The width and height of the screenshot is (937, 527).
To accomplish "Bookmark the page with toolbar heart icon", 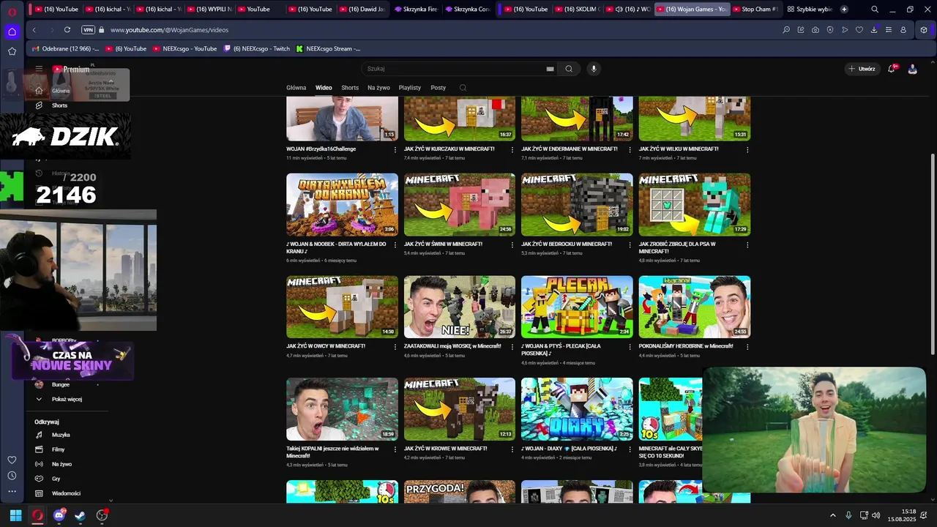I will pos(859,30).
